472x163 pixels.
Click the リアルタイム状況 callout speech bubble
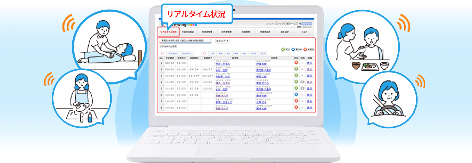[196, 14]
